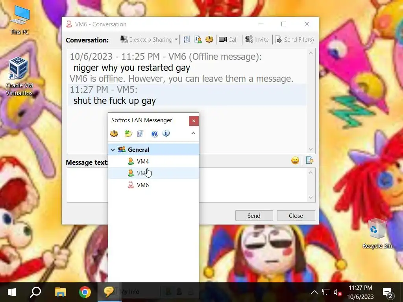Select user VM4 in the contact list
403x302 pixels.
click(153, 161)
